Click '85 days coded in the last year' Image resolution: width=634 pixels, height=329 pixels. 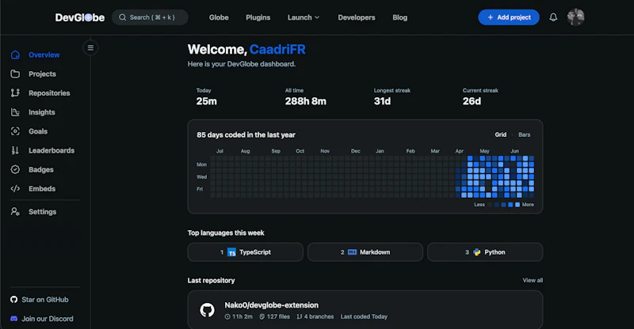pyautogui.click(x=246, y=134)
